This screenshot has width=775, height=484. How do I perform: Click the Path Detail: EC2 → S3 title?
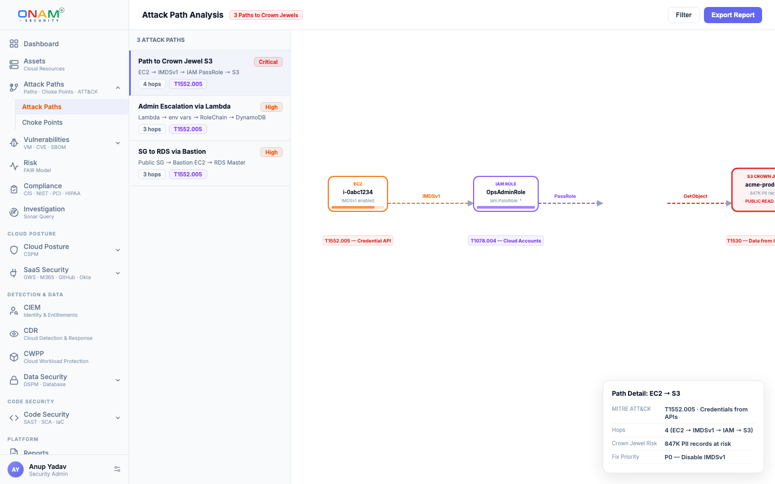(646, 394)
